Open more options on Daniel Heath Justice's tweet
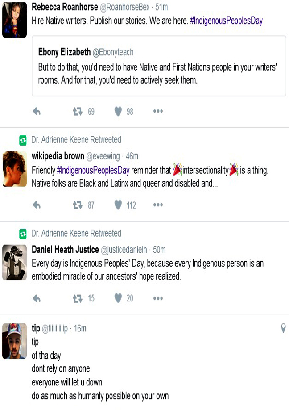 [x=158, y=298]
